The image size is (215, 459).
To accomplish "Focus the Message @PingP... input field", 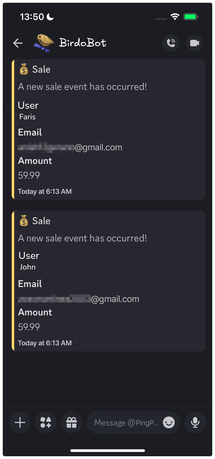I will point(126,423).
